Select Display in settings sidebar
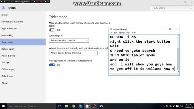This screenshot has height=109, width=194. [23, 15]
